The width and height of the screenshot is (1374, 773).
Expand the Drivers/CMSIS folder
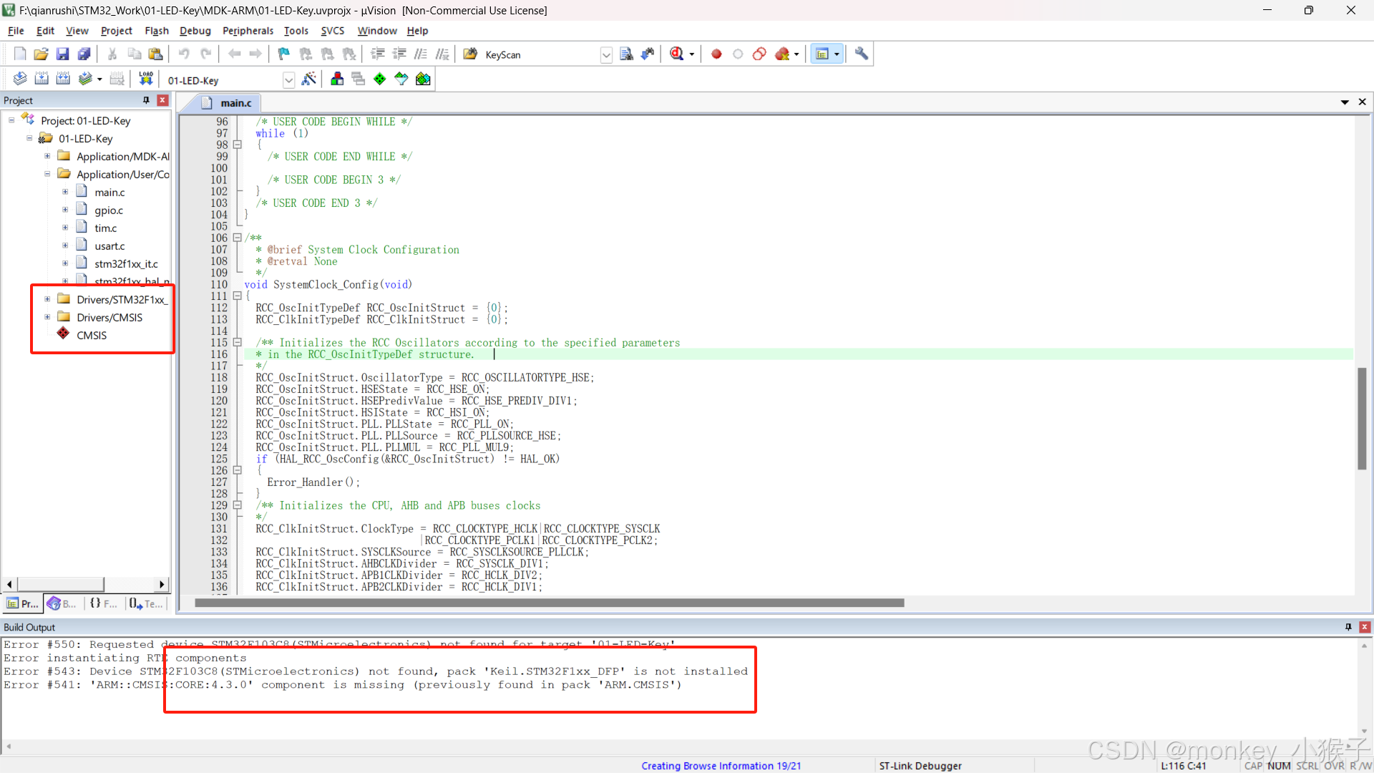coord(47,317)
